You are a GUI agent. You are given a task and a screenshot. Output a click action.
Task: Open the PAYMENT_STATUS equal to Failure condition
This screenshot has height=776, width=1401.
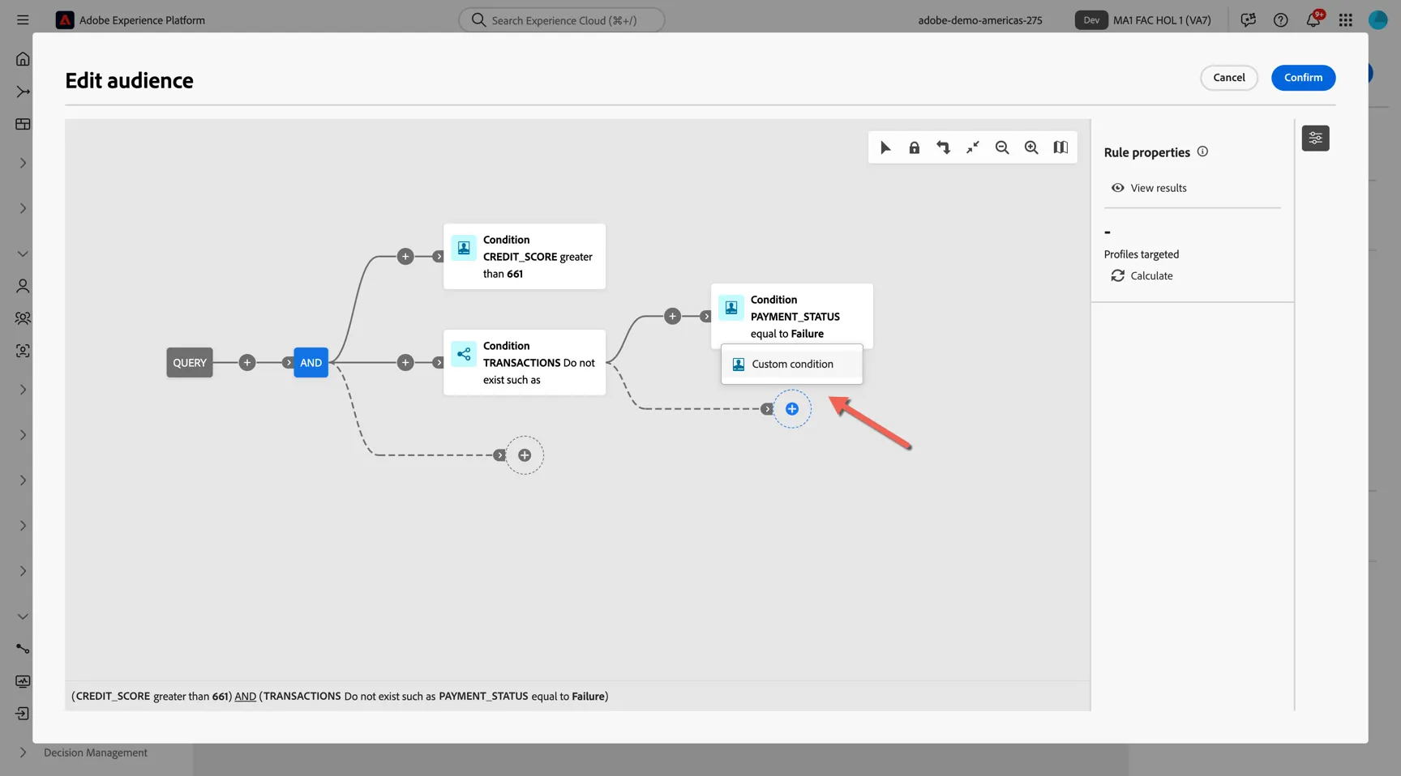792,316
